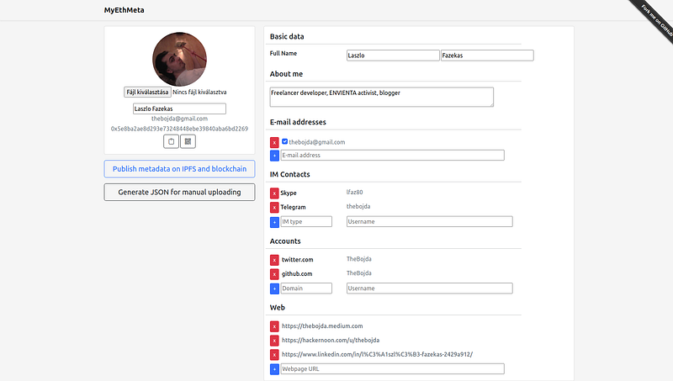Click Generate JSON for manual uploading
Viewport: 673px width, 381px height.
pyautogui.click(x=179, y=193)
